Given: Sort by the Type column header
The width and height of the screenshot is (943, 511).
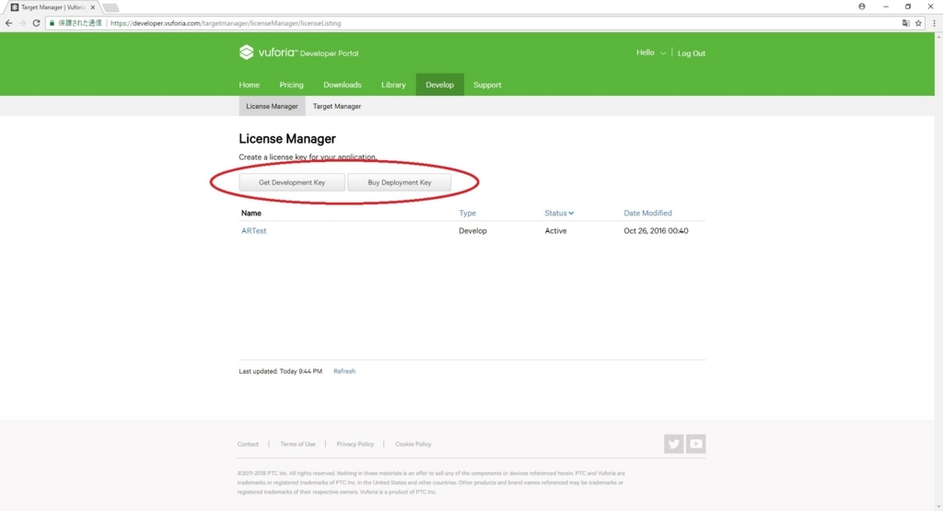Looking at the screenshot, I should click(x=467, y=213).
